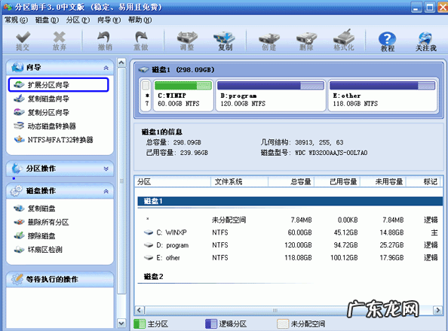Sort by the 标记 column header
Screen dimensions: 448x331
(x=424, y=181)
